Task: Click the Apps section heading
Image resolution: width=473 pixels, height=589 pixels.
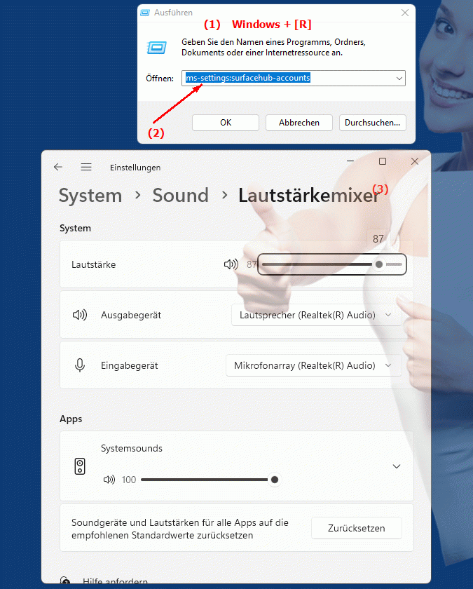Action: (x=71, y=419)
